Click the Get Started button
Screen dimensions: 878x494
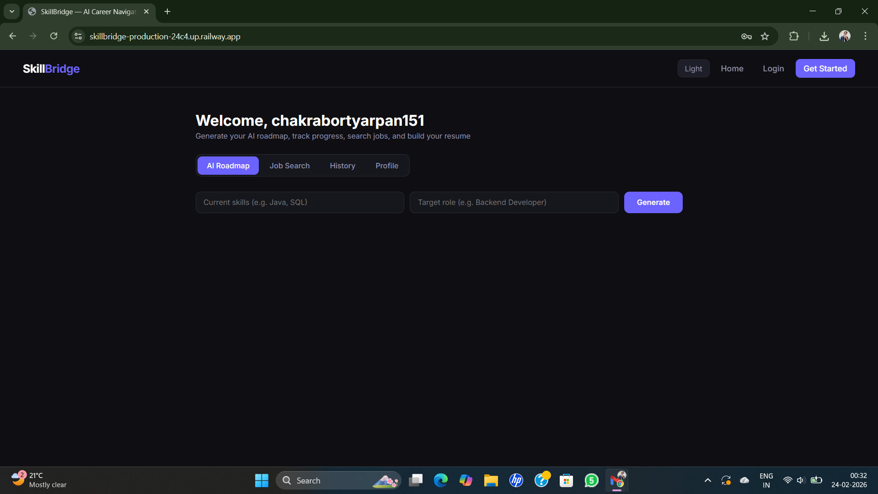click(825, 69)
